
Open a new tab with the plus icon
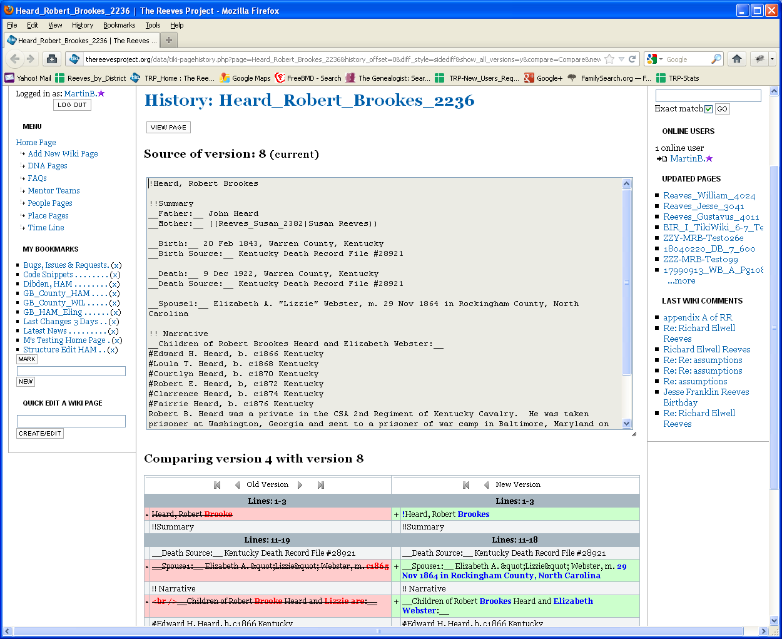pyautogui.click(x=168, y=40)
